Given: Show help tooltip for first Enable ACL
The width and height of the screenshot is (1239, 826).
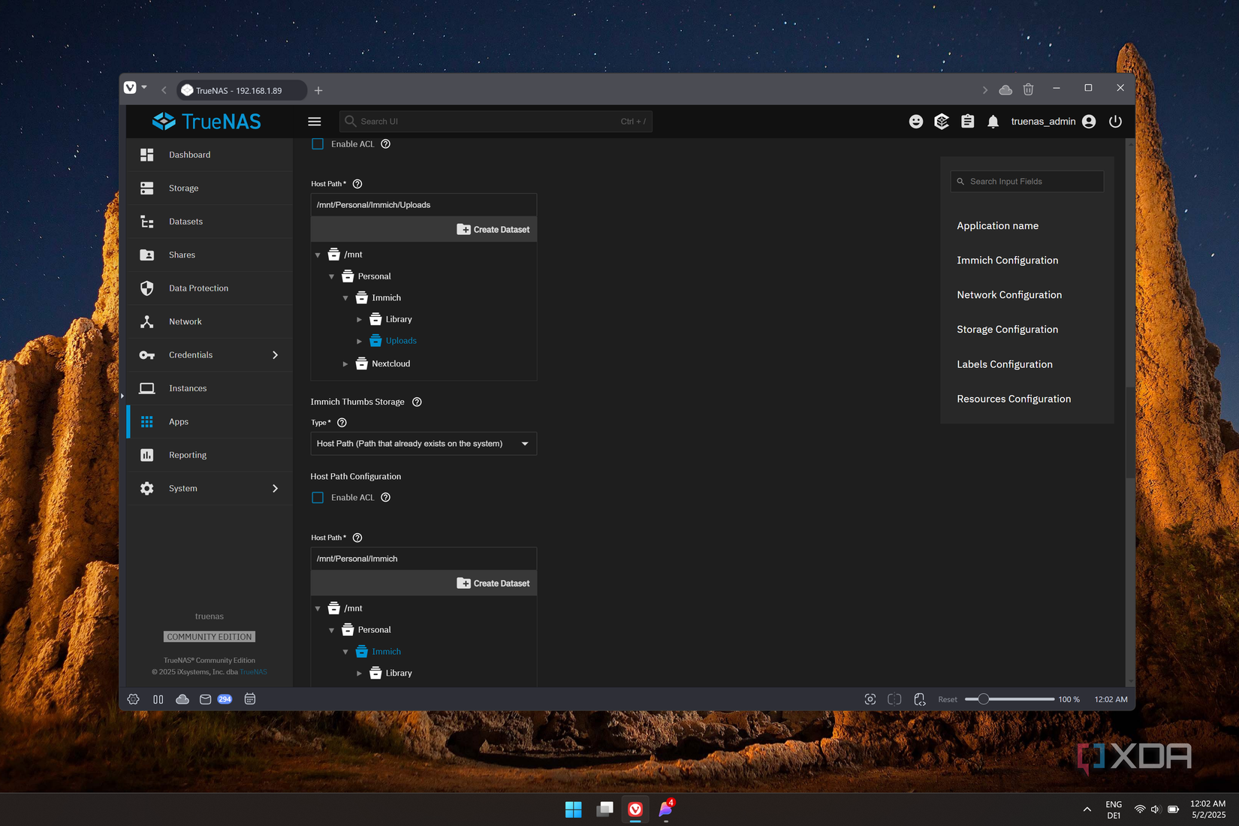Looking at the screenshot, I should [x=386, y=144].
